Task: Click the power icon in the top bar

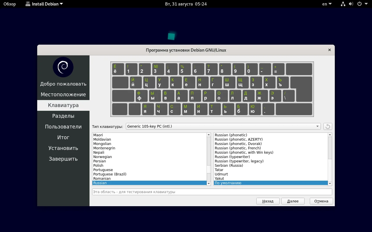Action: click(x=360, y=4)
